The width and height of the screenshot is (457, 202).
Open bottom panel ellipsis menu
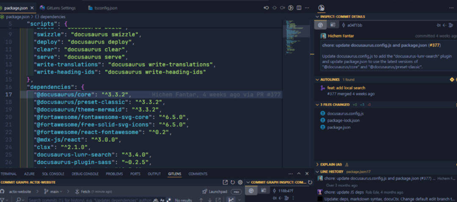[x=291, y=174]
